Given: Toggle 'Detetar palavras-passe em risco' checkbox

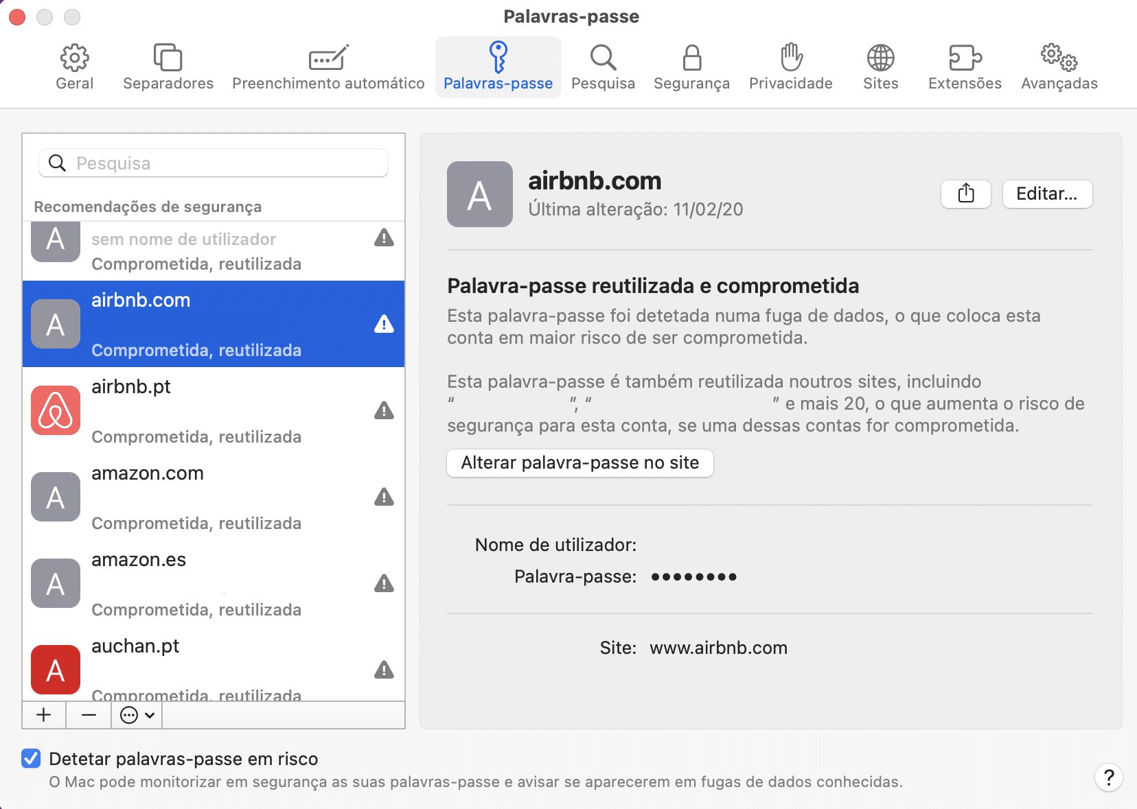Looking at the screenshot, I should coord(31,758).
